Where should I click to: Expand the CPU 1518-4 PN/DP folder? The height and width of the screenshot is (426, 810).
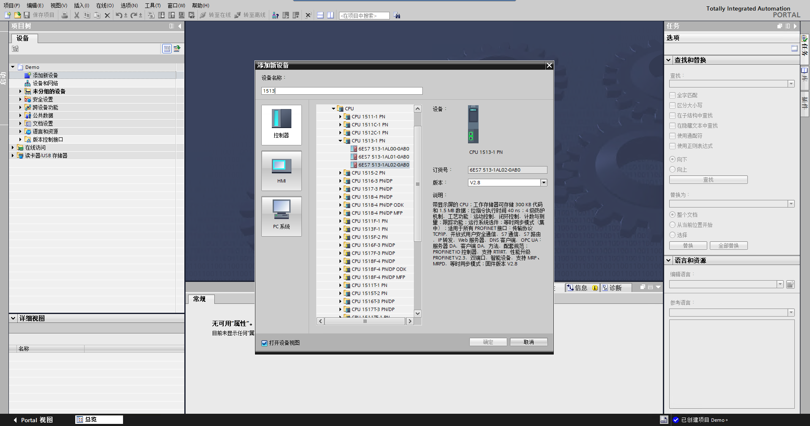coord(340,197)
